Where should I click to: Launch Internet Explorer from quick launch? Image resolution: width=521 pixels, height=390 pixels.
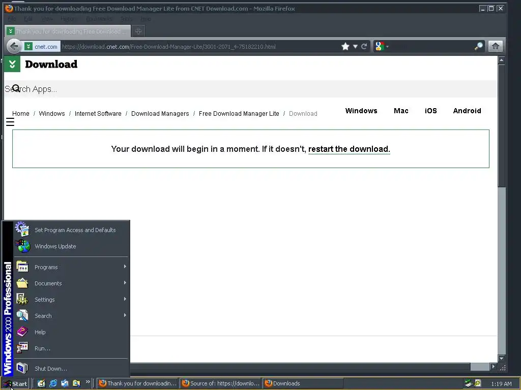[x=53, y=383]
